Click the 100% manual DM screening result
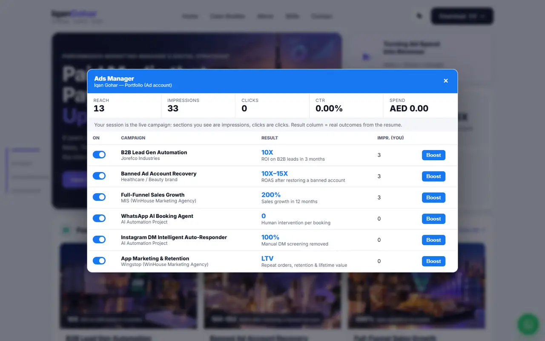Image resolution: width=545 pixels, height=341 pixels. (270, 237)
